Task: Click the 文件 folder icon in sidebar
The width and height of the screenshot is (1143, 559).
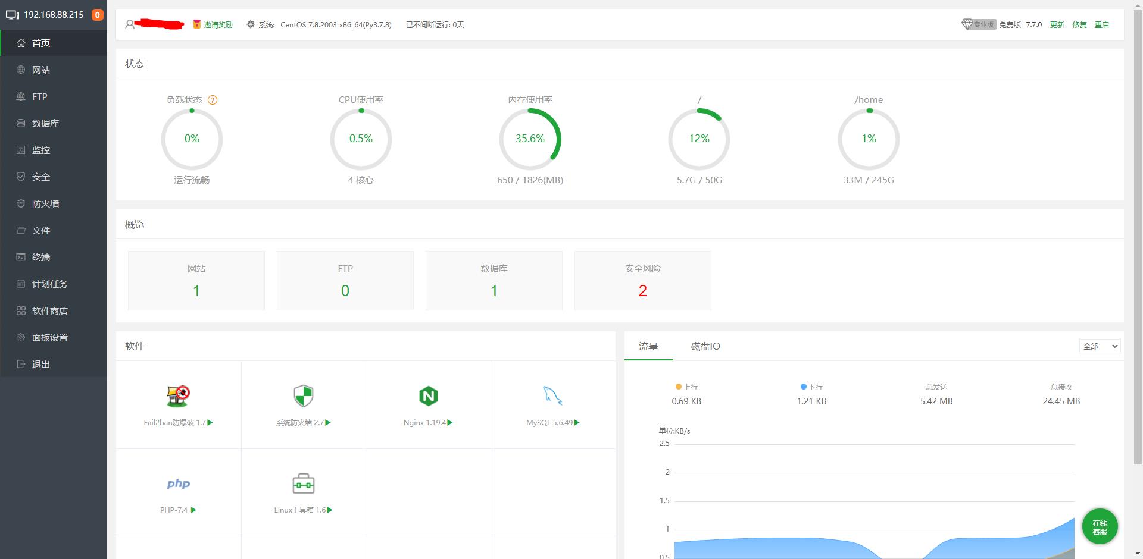Action: (x=21, y=230)
